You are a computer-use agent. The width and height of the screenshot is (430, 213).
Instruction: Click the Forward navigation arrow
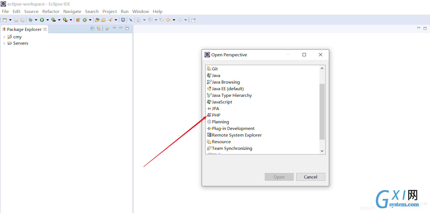180,20
